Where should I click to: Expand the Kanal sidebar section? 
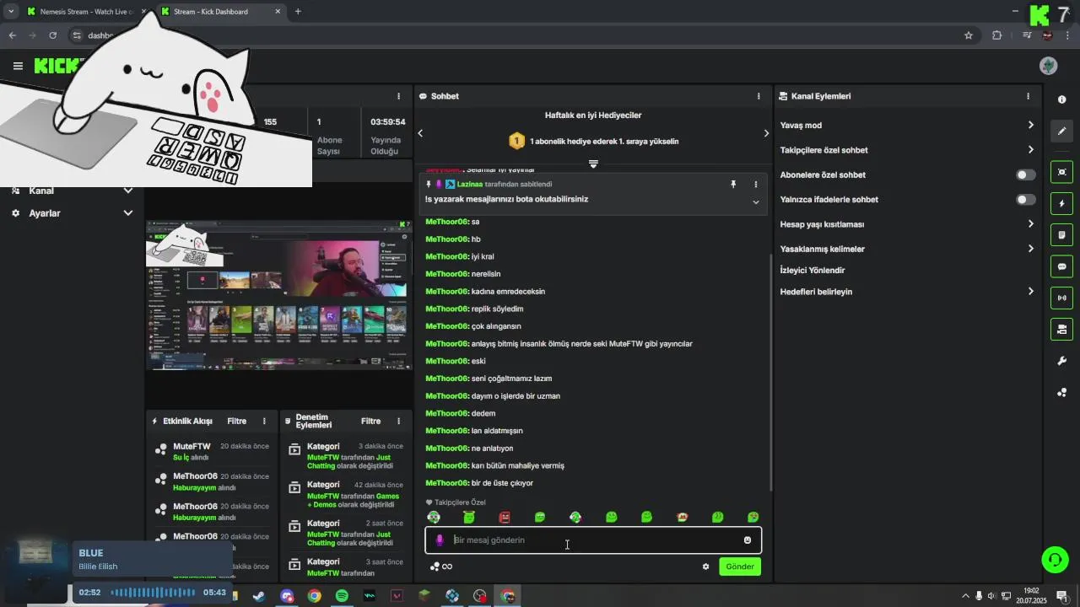click(x=72, y=191)
